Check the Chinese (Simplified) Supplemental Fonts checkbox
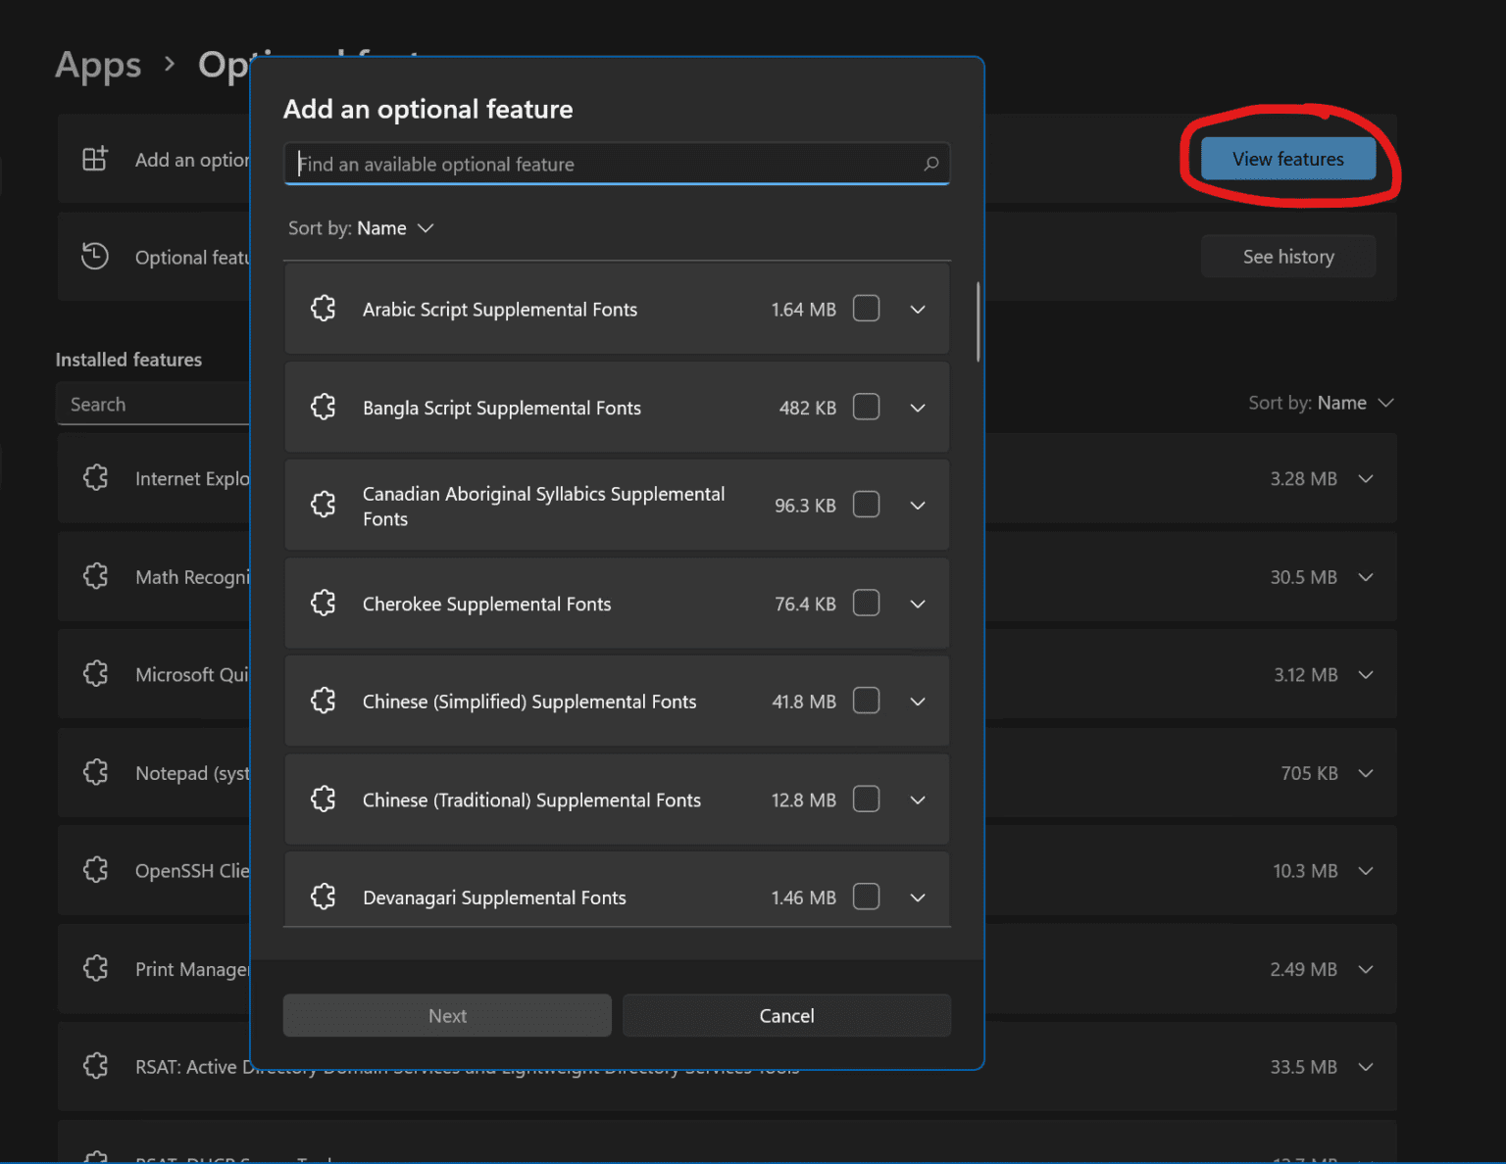Image resolution: width=1506 pixels, height=1164 pixels. (x=866, y=701)
